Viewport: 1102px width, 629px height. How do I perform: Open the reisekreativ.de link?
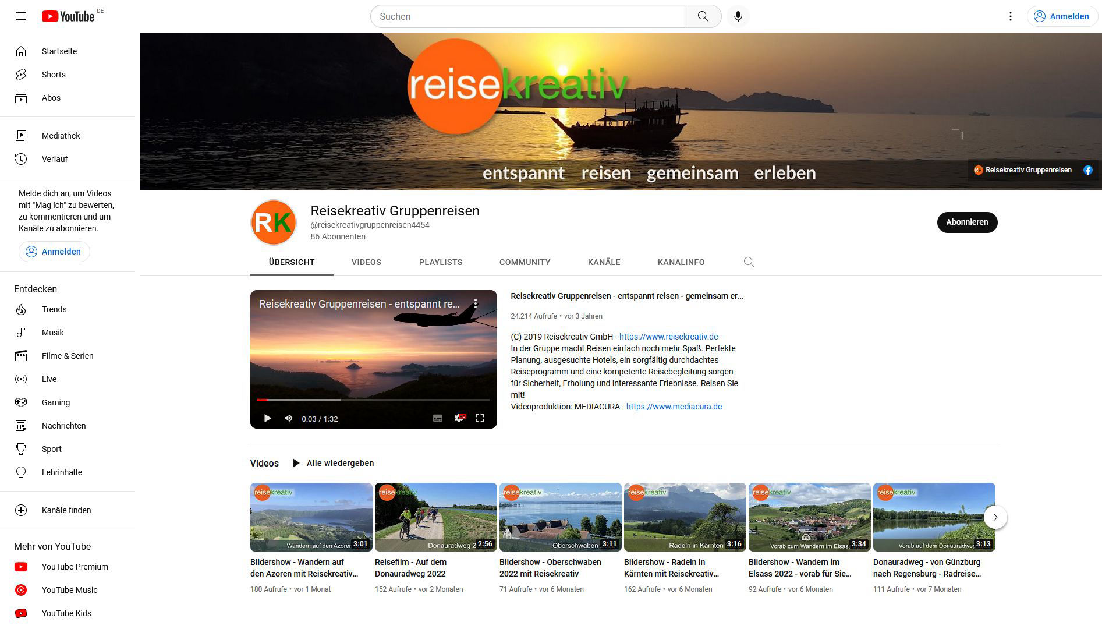coord(668,337)
